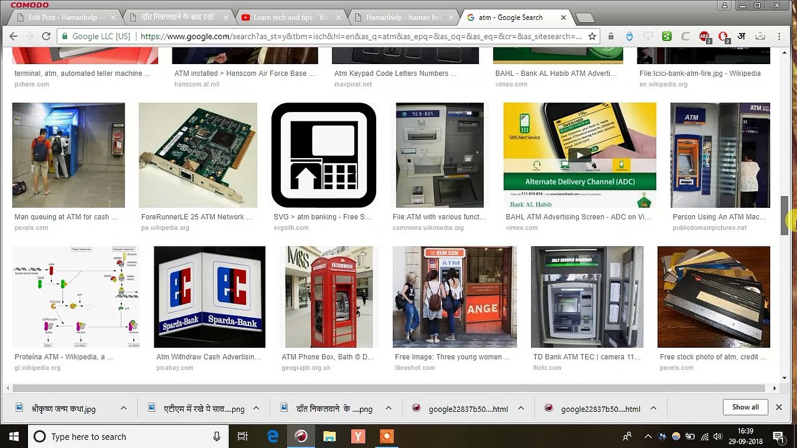Viewport: 797px width, 448px height.
Task: Open BAHL ATM Advertising Screen video thumbnail
Action: (x=580, y=155)
